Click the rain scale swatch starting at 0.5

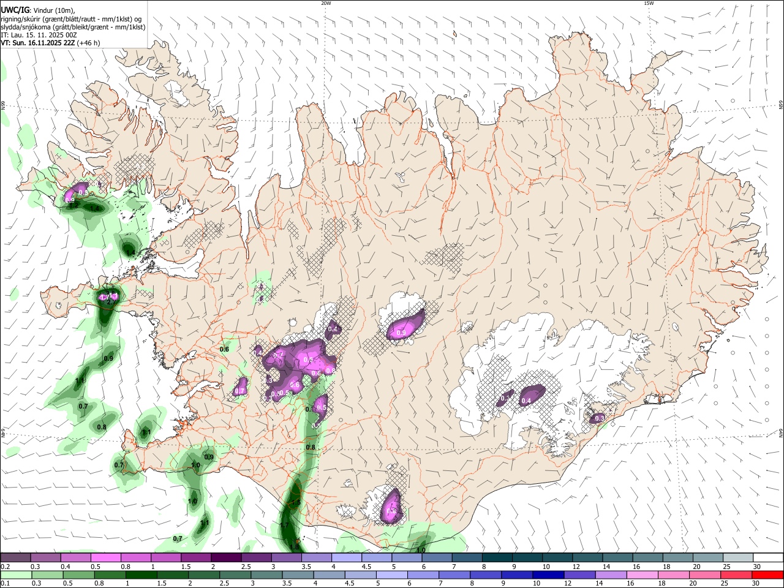point(78,575)
